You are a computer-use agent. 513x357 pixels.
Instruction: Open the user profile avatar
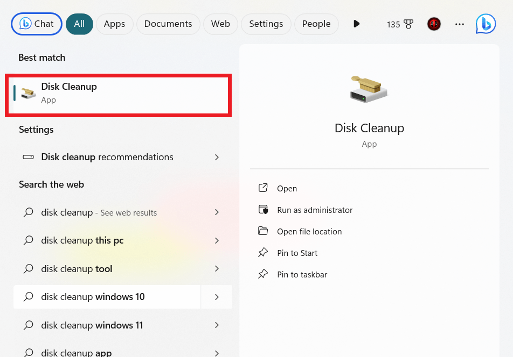point(434,24)
